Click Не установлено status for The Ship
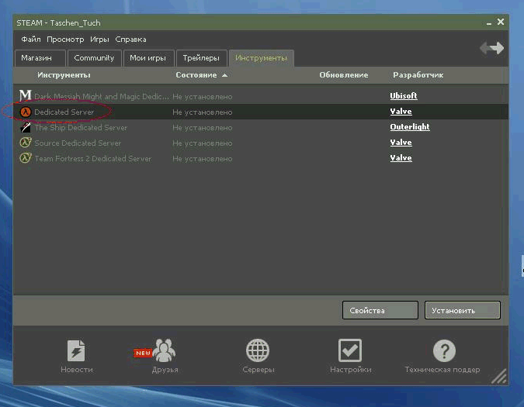The image size is (524, 407). point(202,128)
